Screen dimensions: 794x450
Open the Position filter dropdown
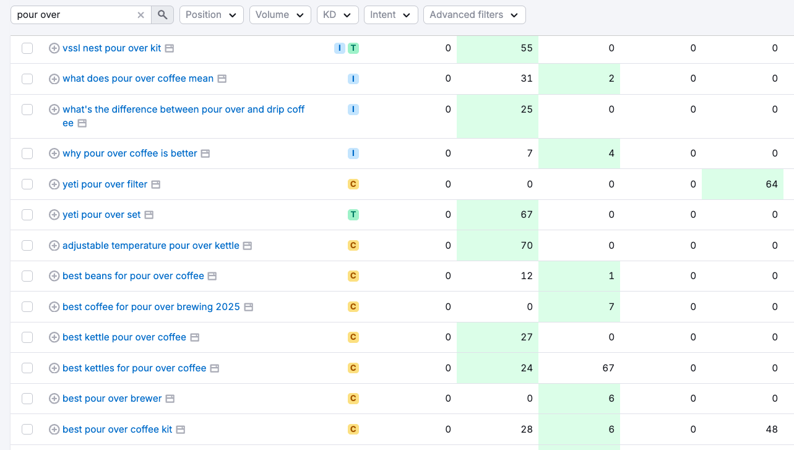(211, 15)
